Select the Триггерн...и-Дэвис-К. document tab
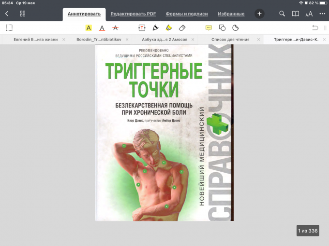 click(296, 40)
